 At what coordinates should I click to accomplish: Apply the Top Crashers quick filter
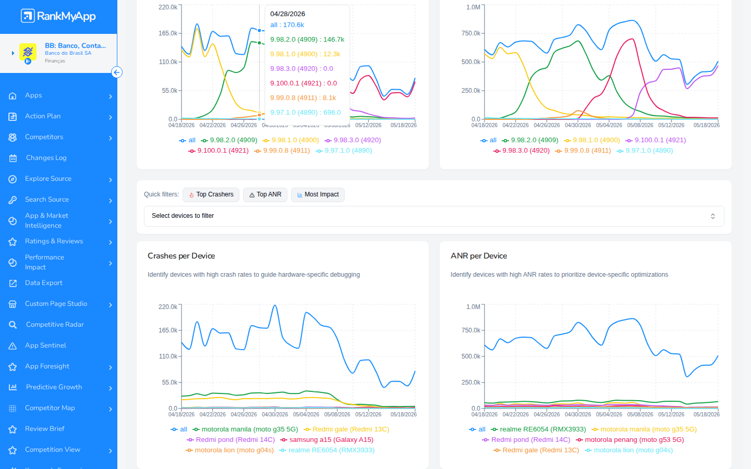[x=211, y=195]
